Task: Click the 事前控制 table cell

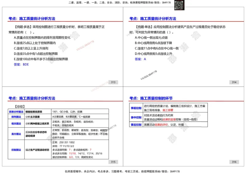Action: [x=136, y=108]
